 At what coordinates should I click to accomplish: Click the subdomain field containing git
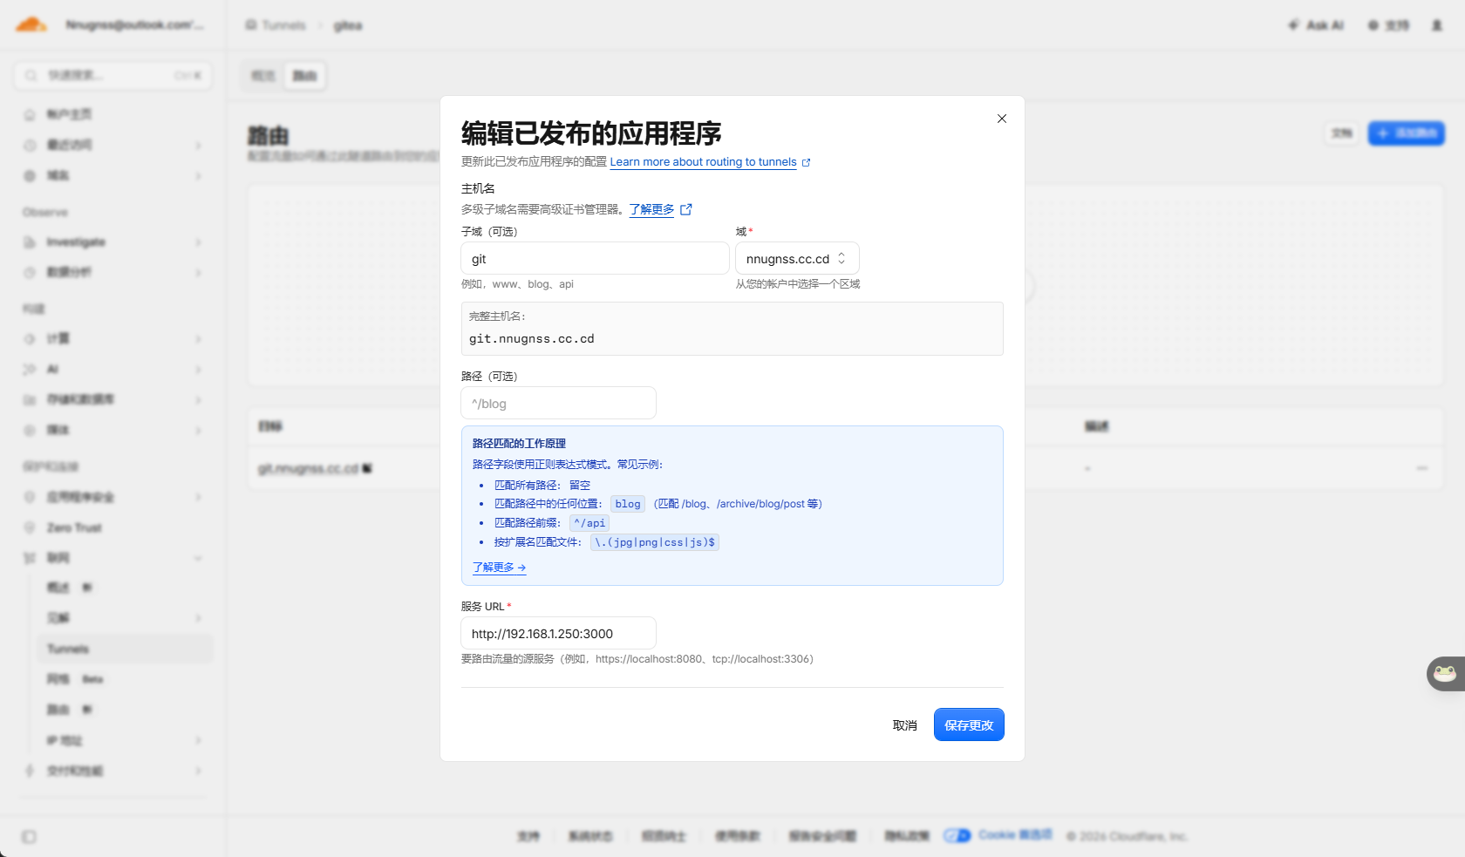[595, 258]
